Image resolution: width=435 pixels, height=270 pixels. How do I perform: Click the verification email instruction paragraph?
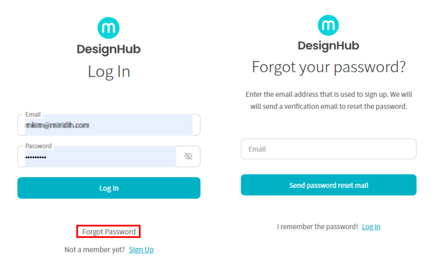click(328, 100)
